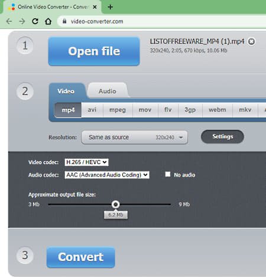Start conversion with Convert button

(x=81, y=257)
